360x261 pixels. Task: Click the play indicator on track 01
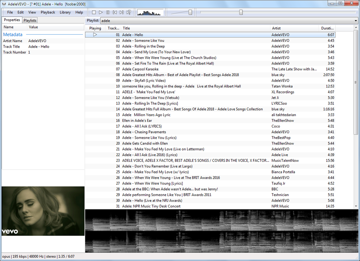[95, 35]
